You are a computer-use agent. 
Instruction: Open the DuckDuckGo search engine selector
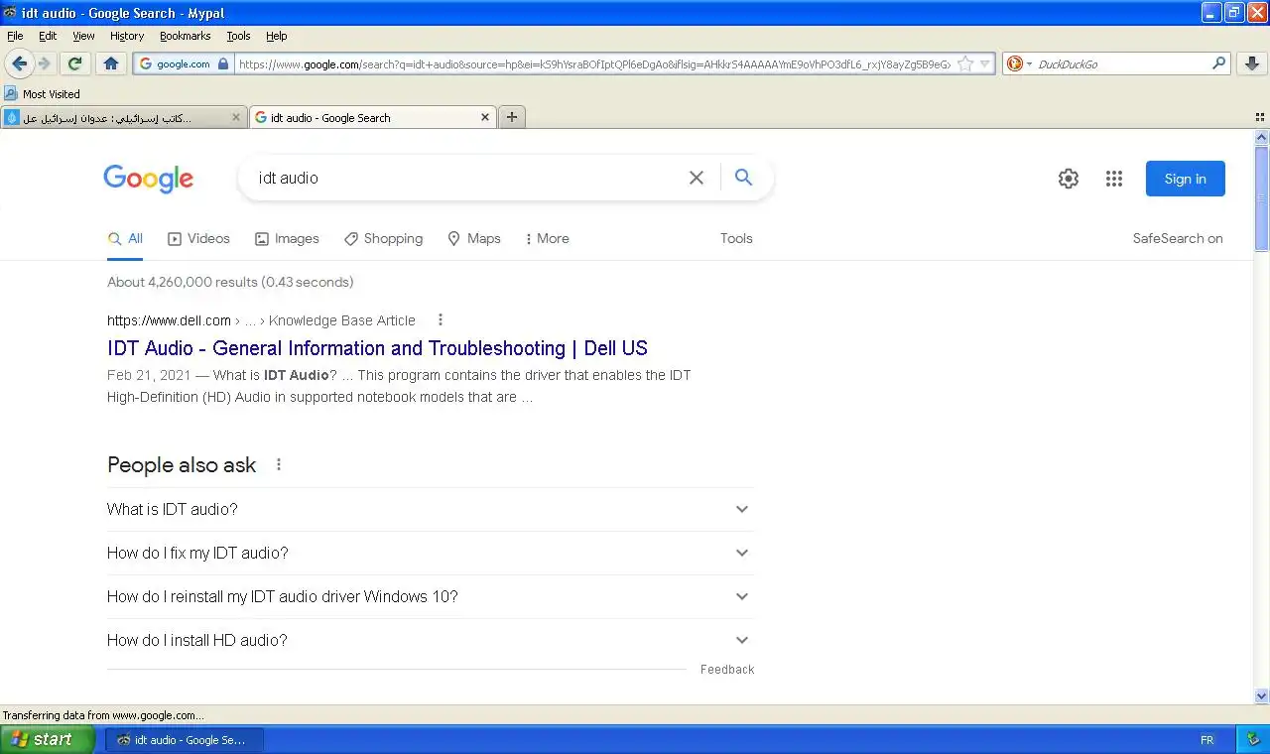pos(1019,63)
